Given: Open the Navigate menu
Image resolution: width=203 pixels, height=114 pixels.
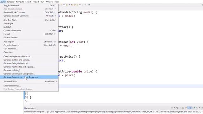Looking at the screenshot, I should coord(20,2).
